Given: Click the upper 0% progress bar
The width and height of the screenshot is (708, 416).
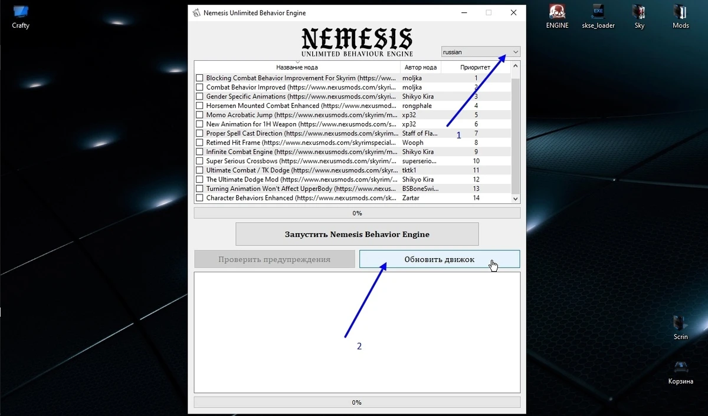Looking at the screenshot, I should 356,213.
